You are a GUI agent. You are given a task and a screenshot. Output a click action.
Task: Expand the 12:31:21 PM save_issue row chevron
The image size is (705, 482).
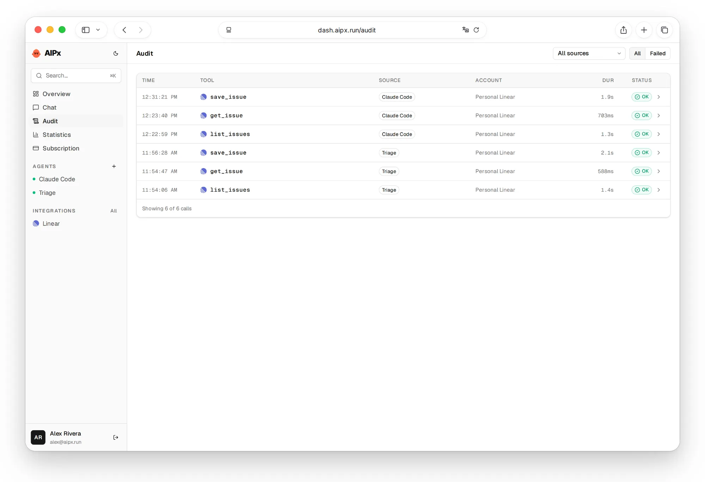click(658, 97)
